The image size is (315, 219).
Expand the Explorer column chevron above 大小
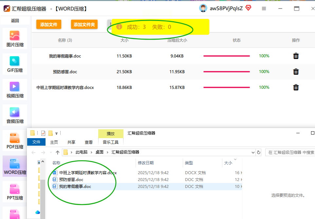(235, 159)
